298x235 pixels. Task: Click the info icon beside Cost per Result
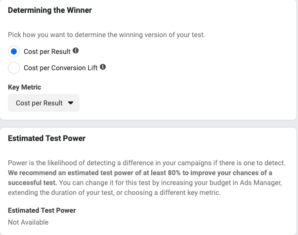coord(76,51)
